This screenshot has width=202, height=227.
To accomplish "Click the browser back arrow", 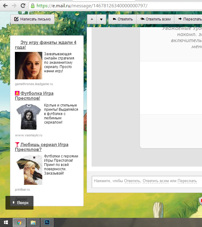I will [x=5, y=6].
